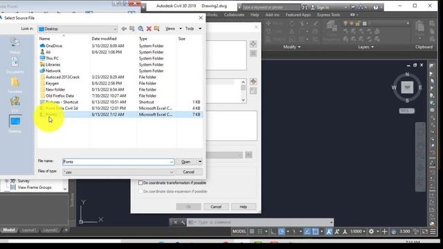Toggle polar tracking icon in status bar
The image size is (443, 249).
(x=282, y=232)
